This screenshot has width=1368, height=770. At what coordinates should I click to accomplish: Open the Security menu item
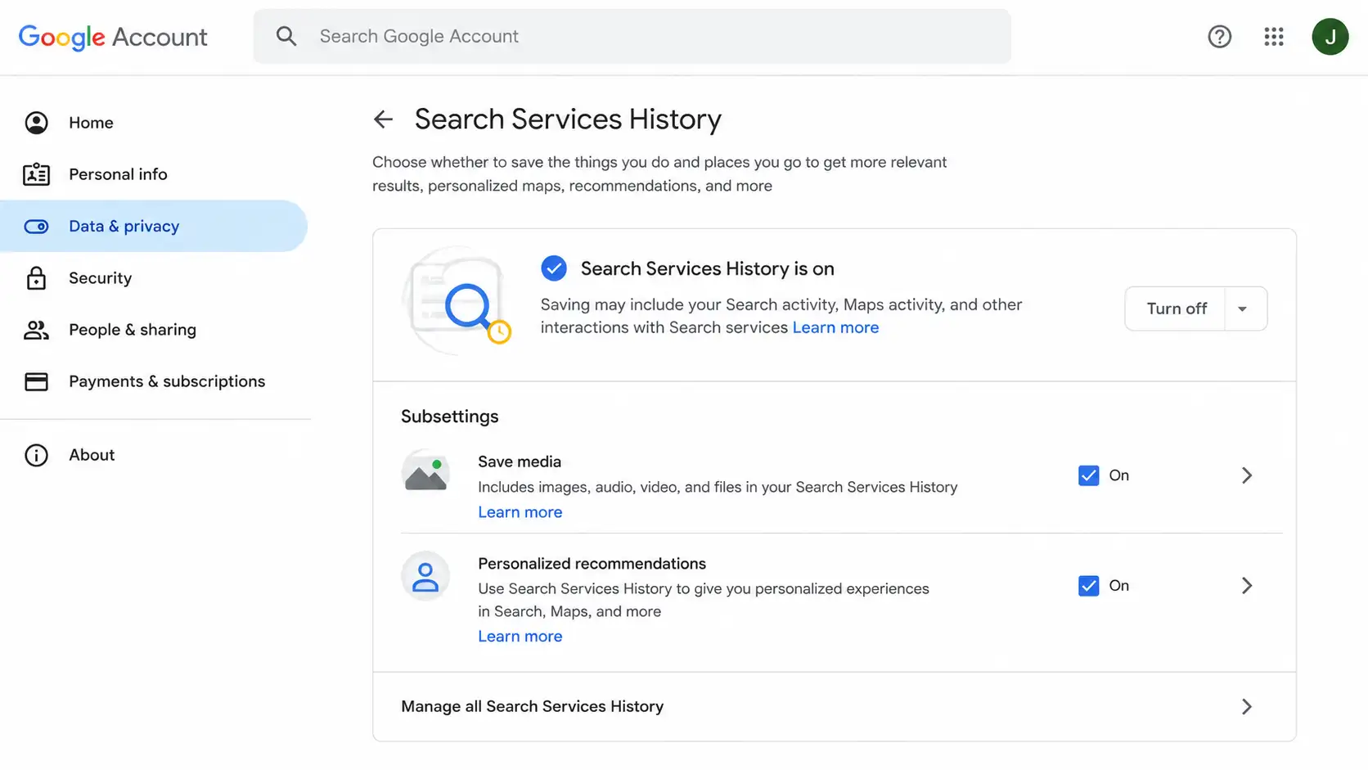(154, 278)
